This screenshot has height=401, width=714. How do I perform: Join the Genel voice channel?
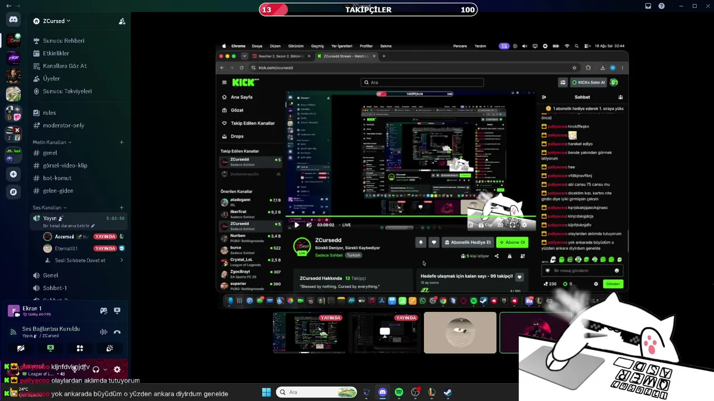[79, 275]
